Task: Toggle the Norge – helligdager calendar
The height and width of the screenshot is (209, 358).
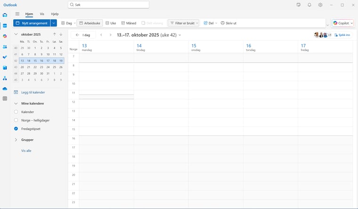Action: click(x=16, y=120)
